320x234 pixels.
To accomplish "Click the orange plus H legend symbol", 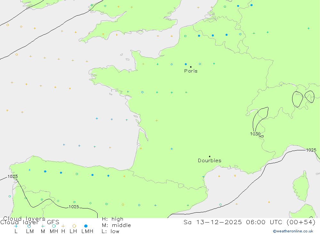I will pyautogui.click(x=63, y=226).
